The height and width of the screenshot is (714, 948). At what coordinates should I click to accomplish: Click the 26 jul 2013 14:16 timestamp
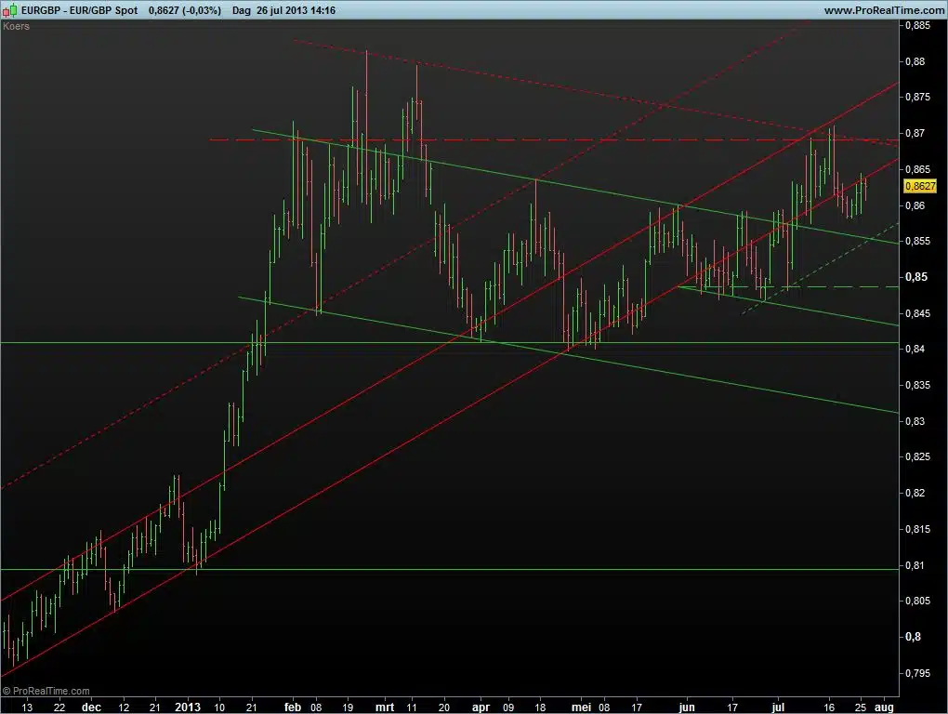point(296,10)
